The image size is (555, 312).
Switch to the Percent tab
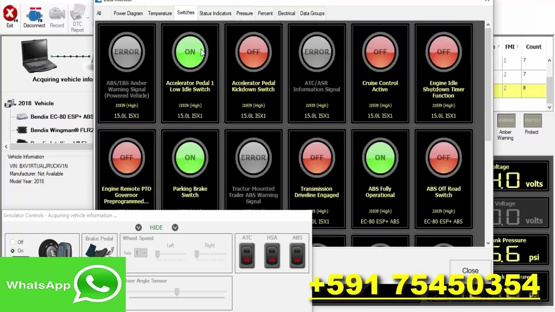click(x=265, y=13)
